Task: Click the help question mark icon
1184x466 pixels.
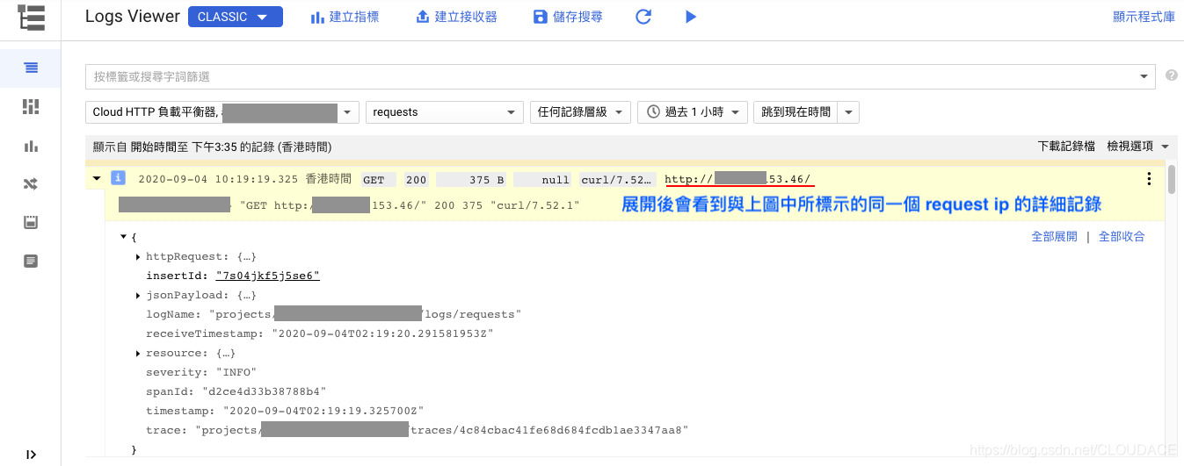Action: click(1171, 75)
